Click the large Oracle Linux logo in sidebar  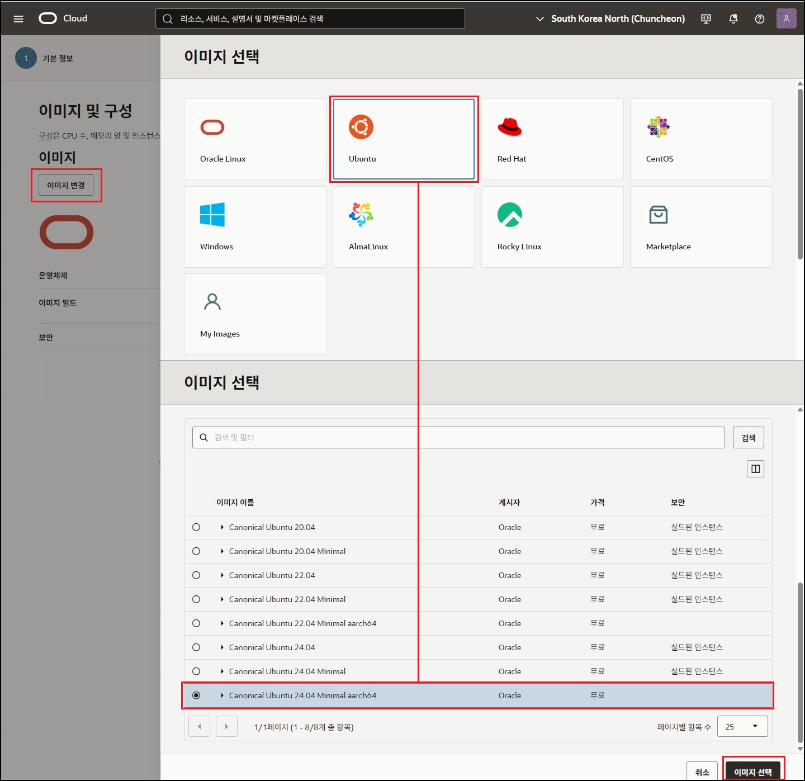(x=67, y=232)
